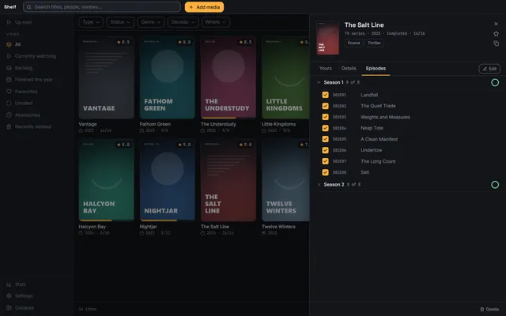506x316 pixels.
Task: Click the Halcyon Bay progress bar
Action: 106,220
